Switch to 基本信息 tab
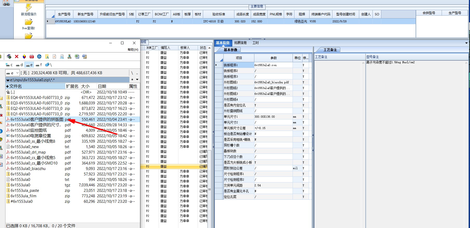Viewport: 470px width, 228px height. click(x=223, y=43)
